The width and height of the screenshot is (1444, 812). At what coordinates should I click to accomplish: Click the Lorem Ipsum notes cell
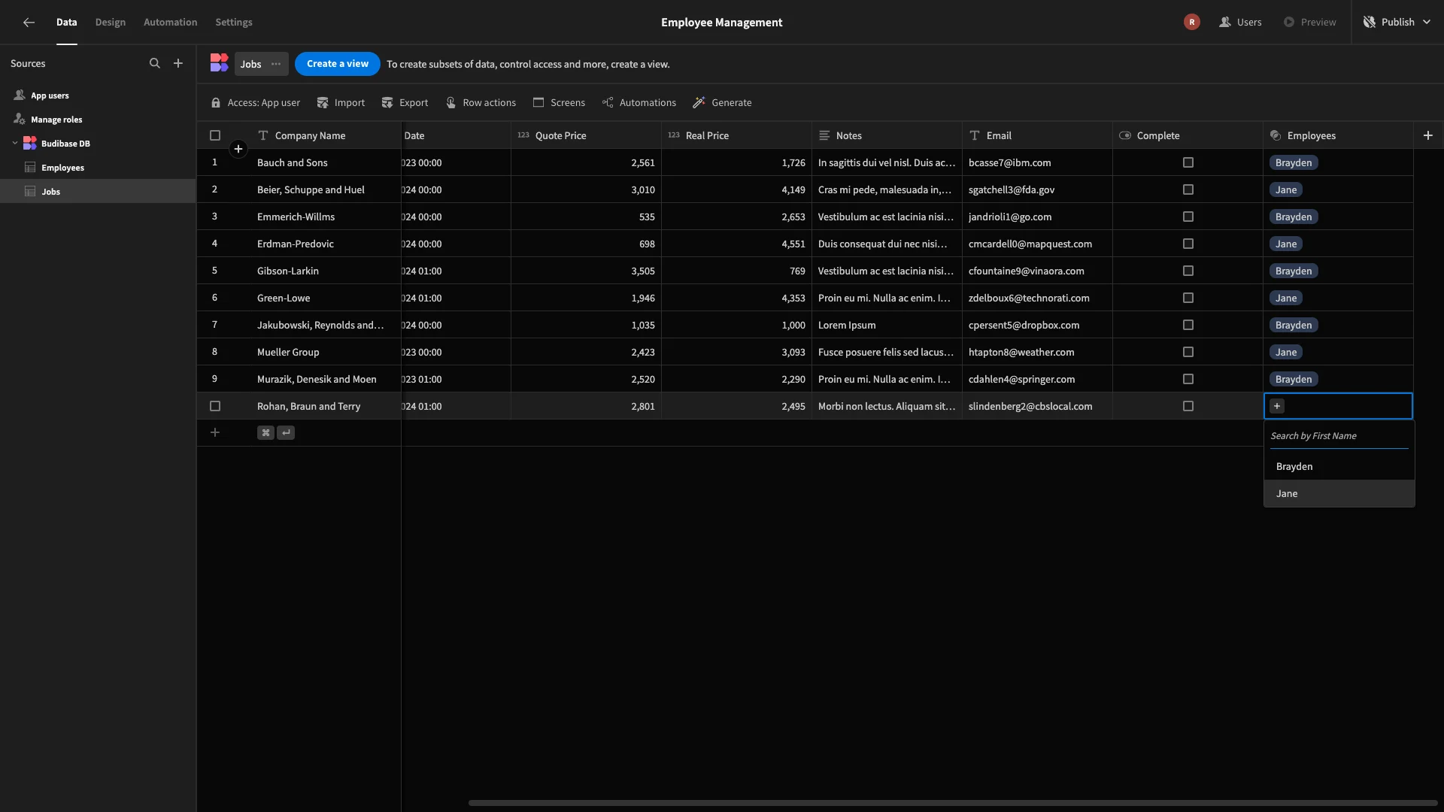coord(887,325)
